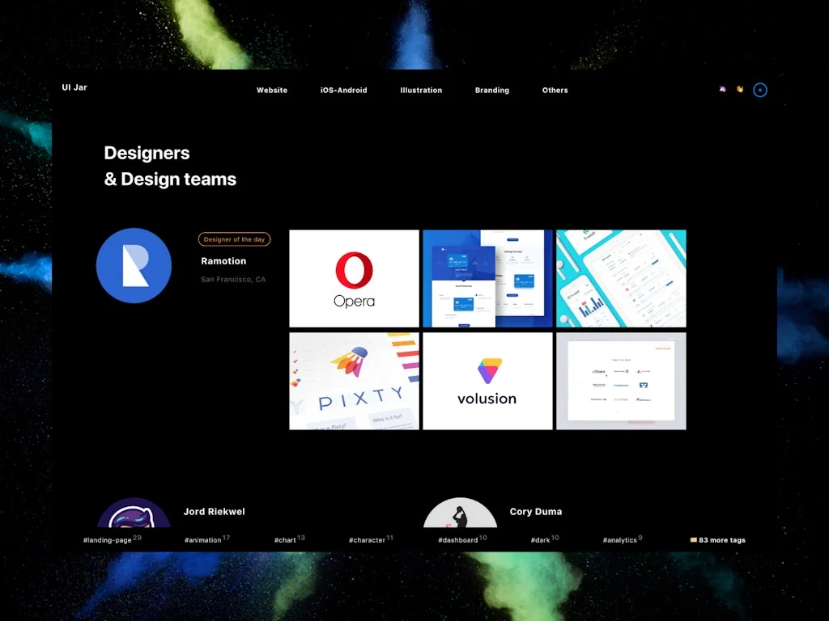Viewport: 829px width, 621px height.
Task: Click Cory Duma's avatar image
Action: tap(460, 516)
